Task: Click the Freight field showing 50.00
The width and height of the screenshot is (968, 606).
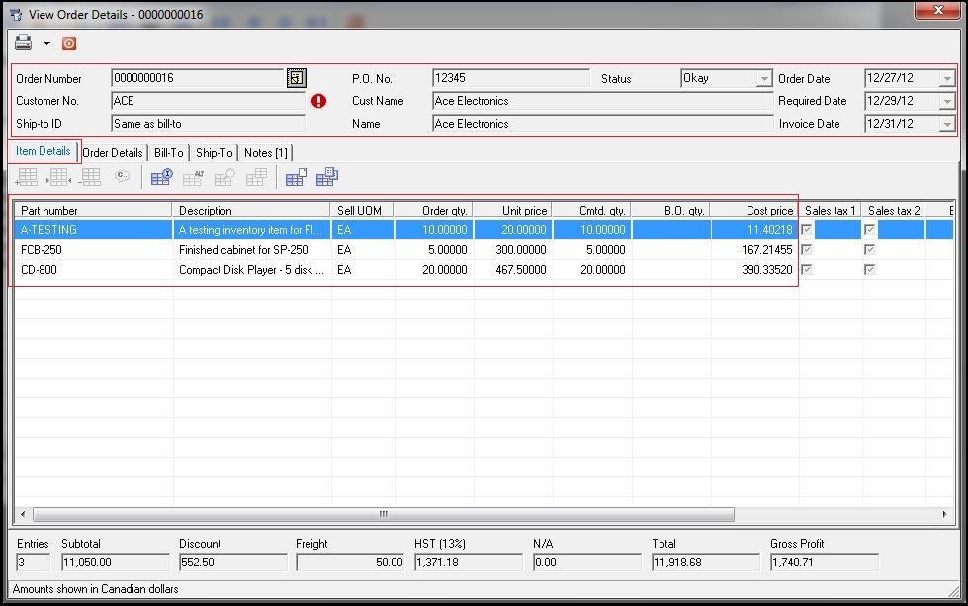Action: (350, 563)
